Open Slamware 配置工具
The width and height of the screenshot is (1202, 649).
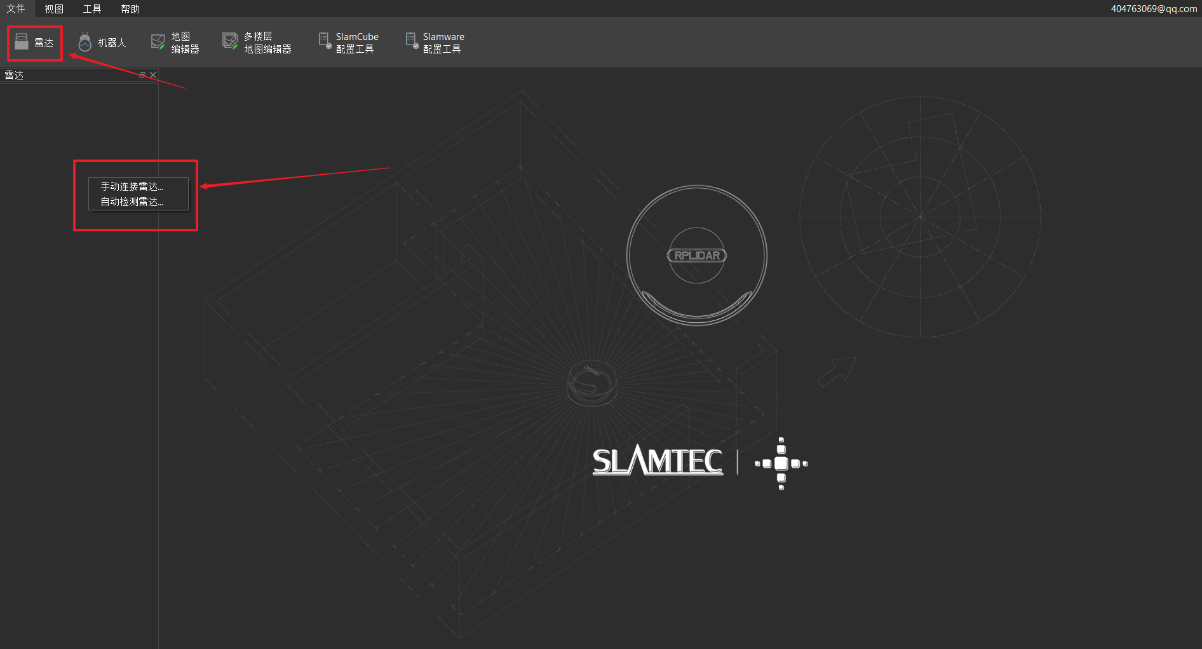point(435,43)
